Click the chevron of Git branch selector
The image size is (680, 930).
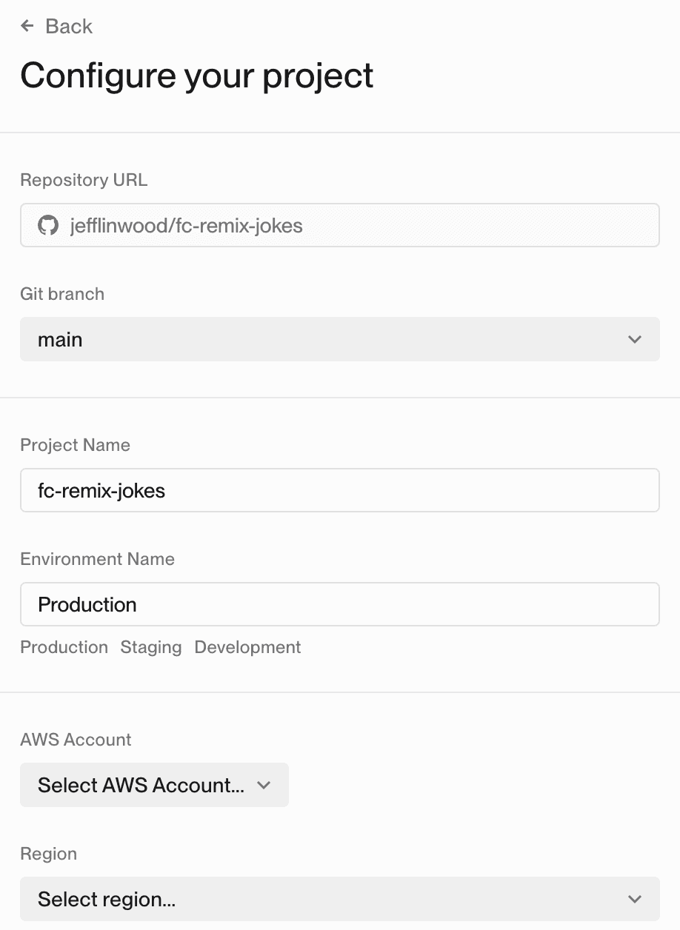coord(634,339)
